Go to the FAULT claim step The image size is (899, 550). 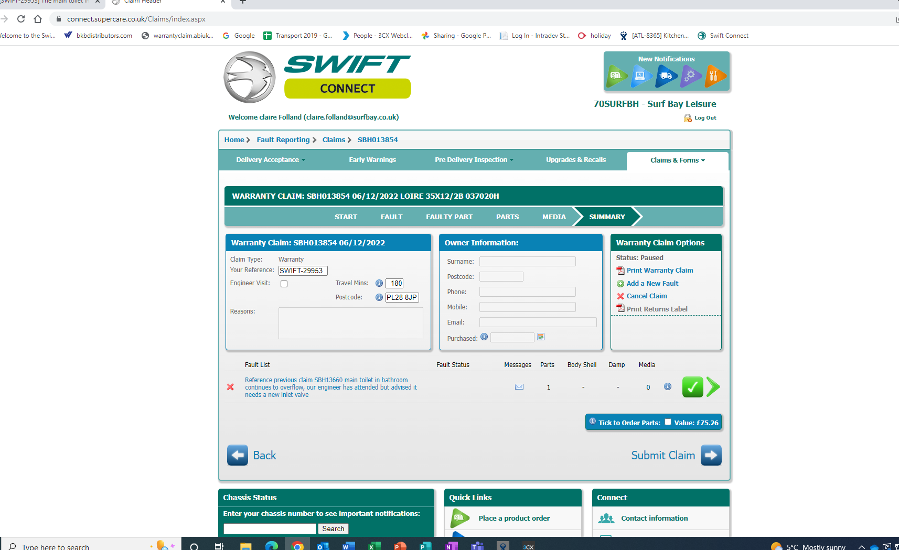coord(392,217)
